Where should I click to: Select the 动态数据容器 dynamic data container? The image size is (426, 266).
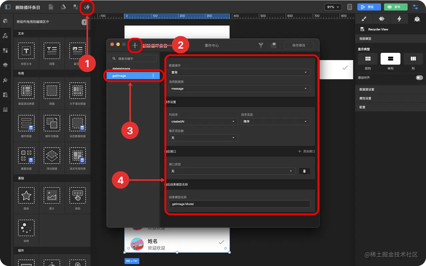78,126
